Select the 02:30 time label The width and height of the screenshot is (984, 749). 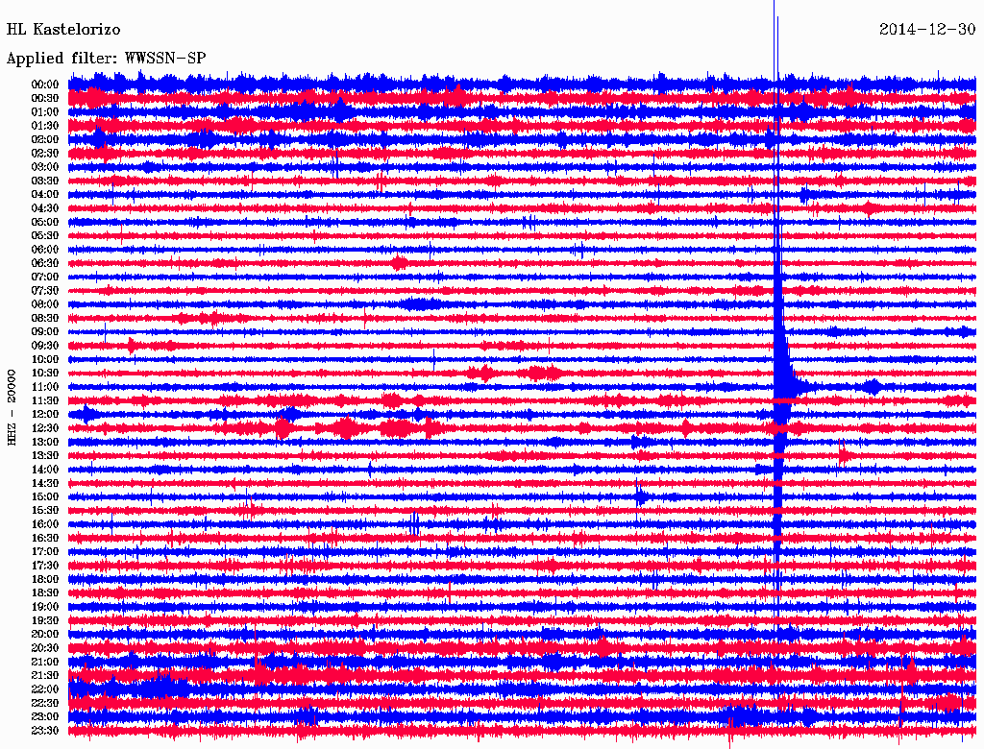point(45,154)
